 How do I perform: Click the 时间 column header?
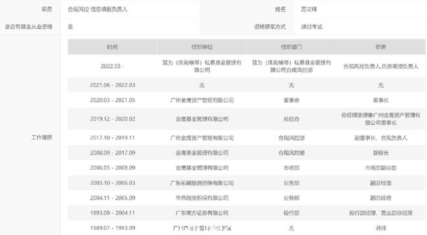point(112,47)
